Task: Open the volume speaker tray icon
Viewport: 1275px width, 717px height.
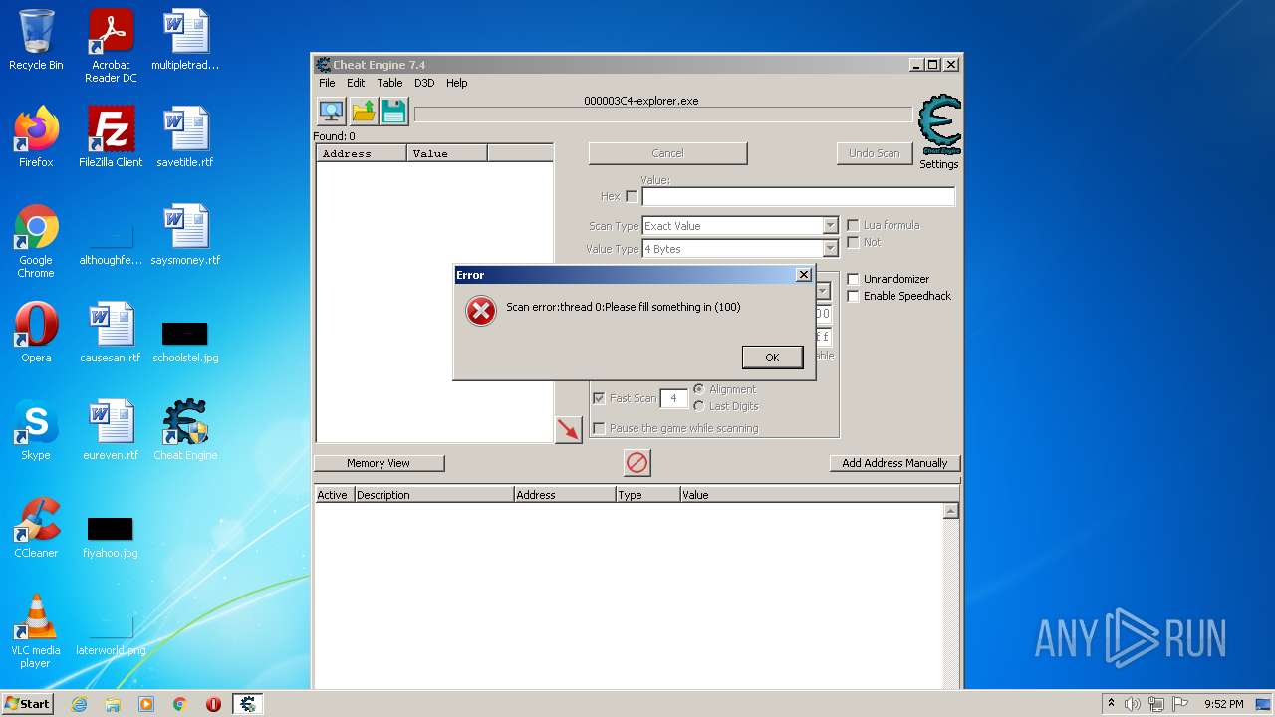Action: click(x=1133, y=704)
